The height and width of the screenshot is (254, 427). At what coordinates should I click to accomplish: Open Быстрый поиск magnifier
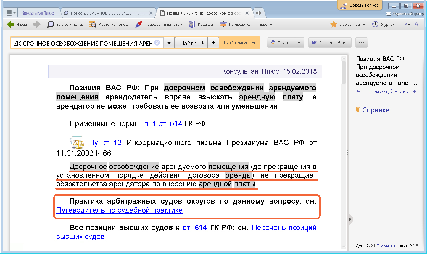tap(65, 25)
